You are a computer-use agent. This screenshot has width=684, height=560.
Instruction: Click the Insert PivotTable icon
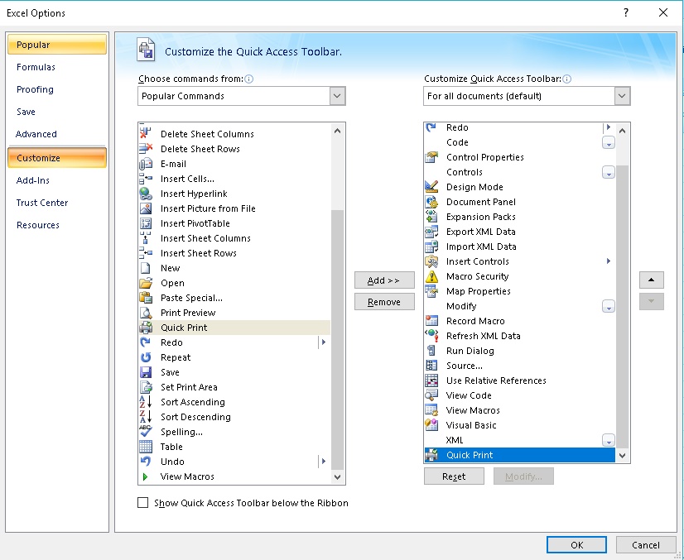click(145, 223)
